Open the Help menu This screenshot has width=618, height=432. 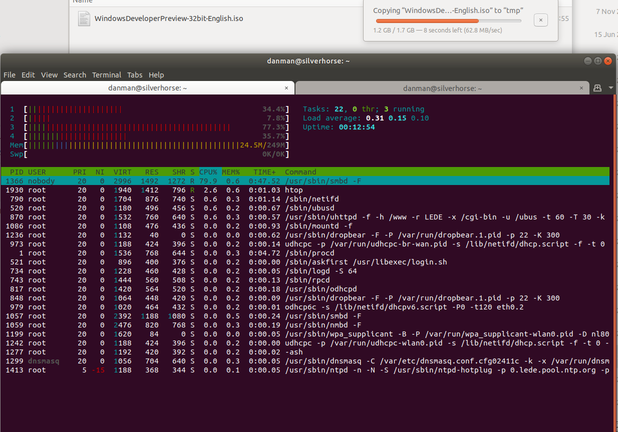[x=156, y=75]
